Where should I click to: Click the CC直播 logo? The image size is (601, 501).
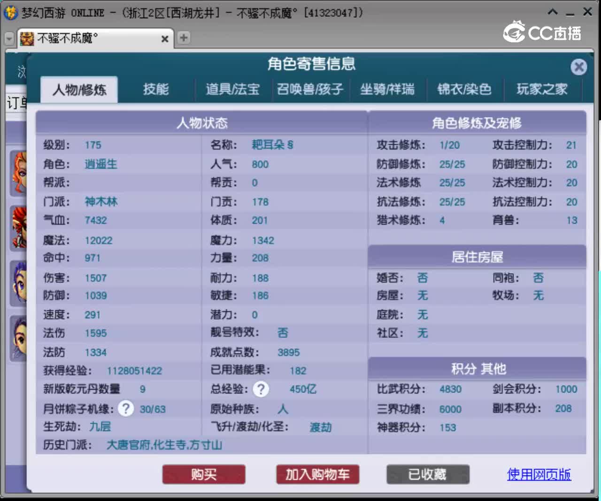tap(542, 32)
